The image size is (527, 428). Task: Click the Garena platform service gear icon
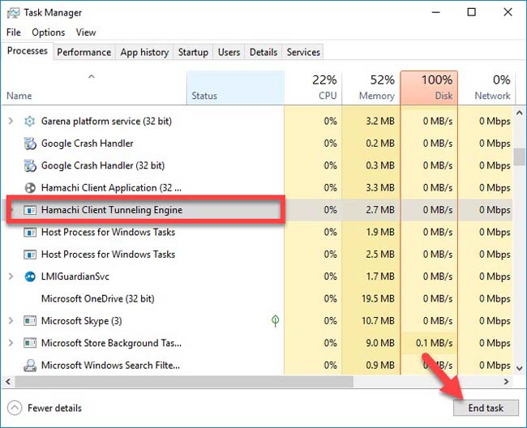click(29, 122)
